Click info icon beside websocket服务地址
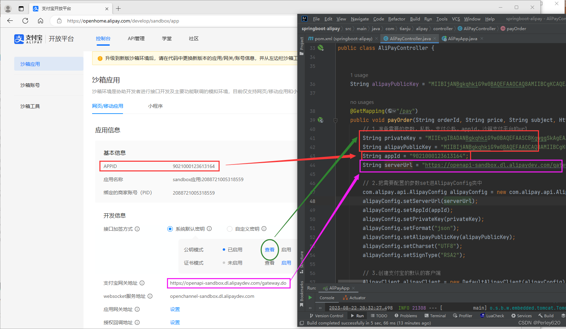Image resolution: width=566 pixels, height=329 pixels. click(x=150, y=296)
